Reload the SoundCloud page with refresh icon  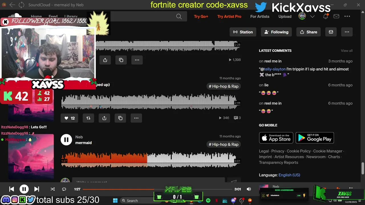21,5
